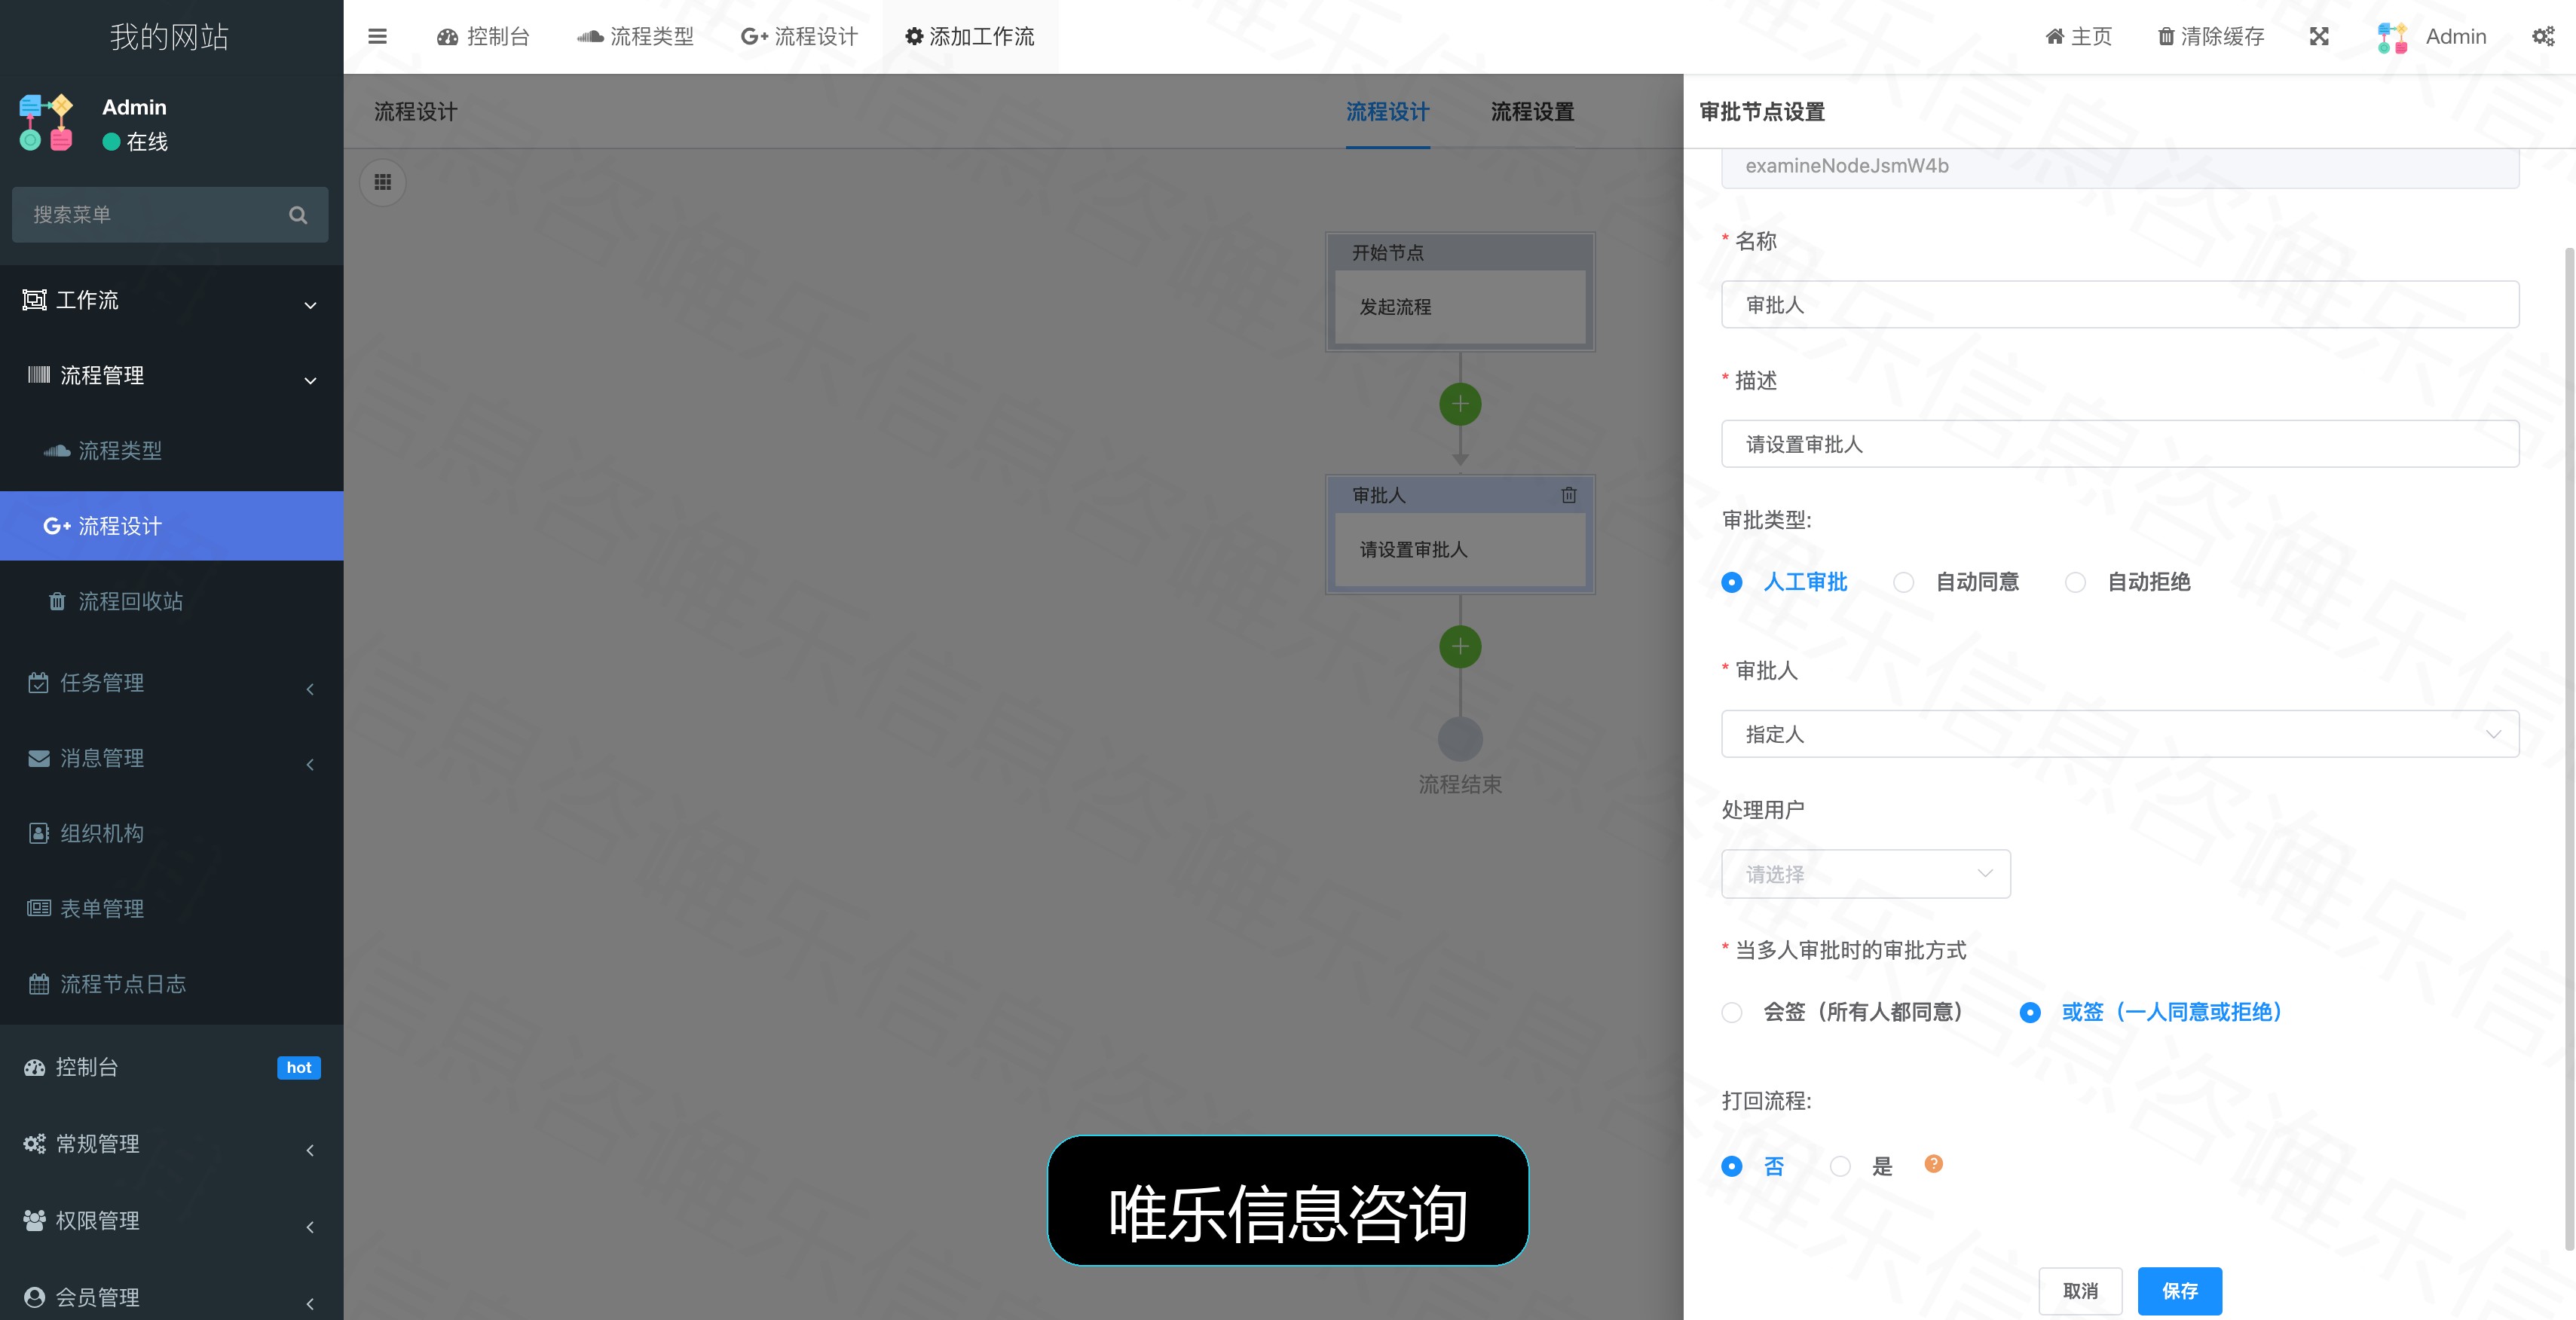Toggle the hamburger sidebar menu icon
Image resolution: width=2576 pixels, height=1320 pixels.
tap(377, 37)
